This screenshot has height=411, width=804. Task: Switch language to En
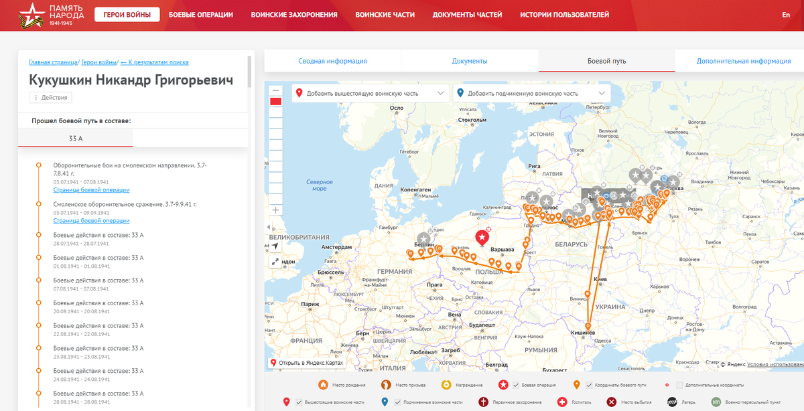pyautogui.click(x=786, y=15)
